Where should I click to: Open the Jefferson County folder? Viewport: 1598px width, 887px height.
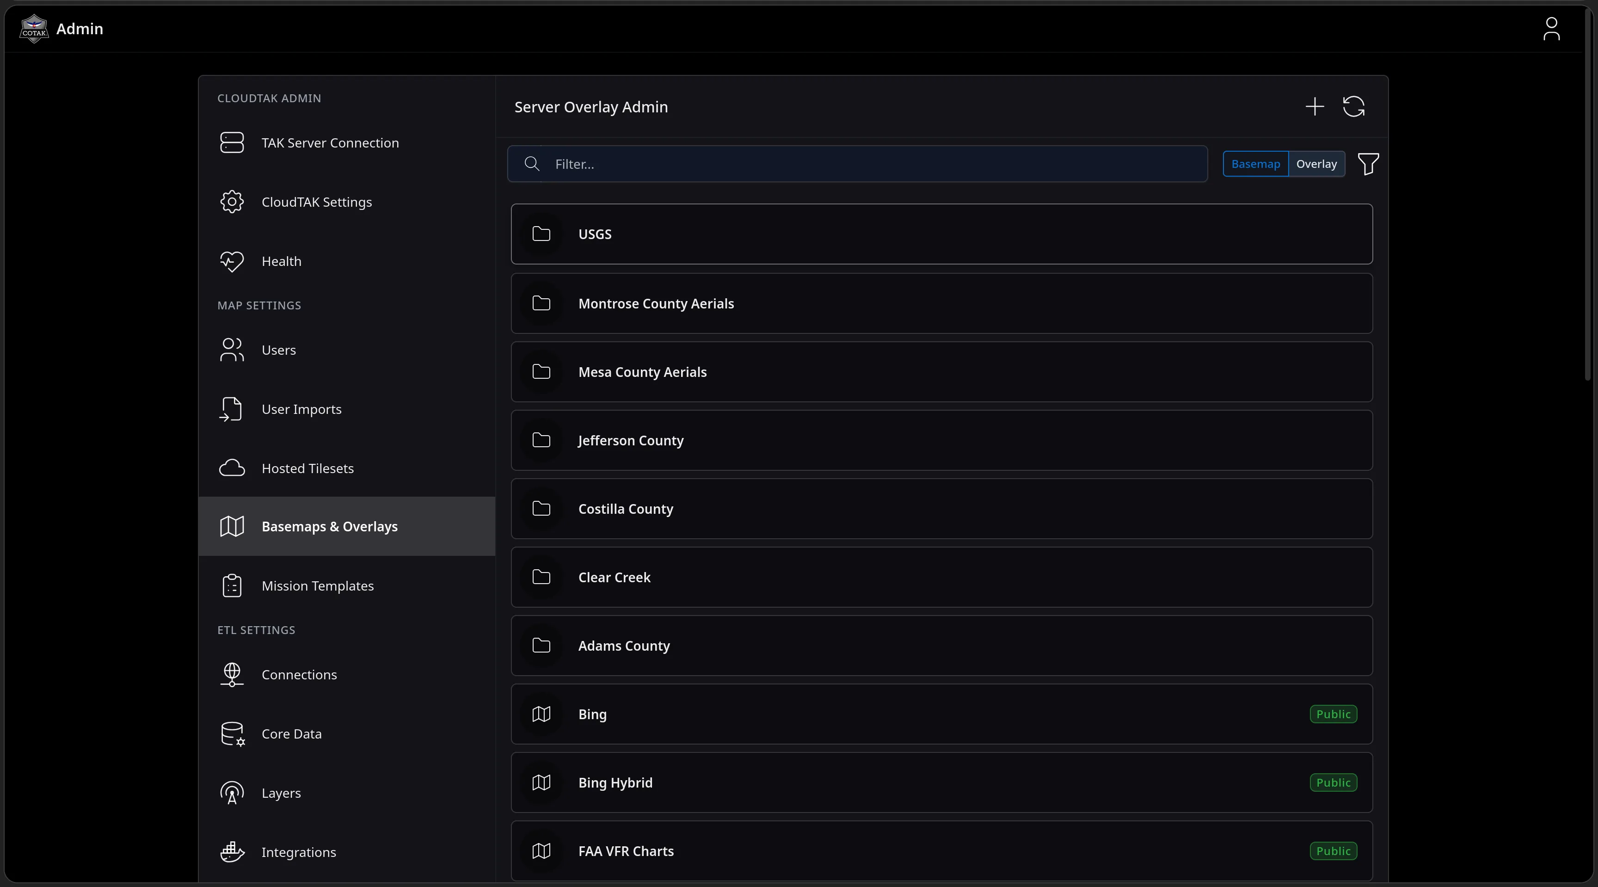click(942, 440)
